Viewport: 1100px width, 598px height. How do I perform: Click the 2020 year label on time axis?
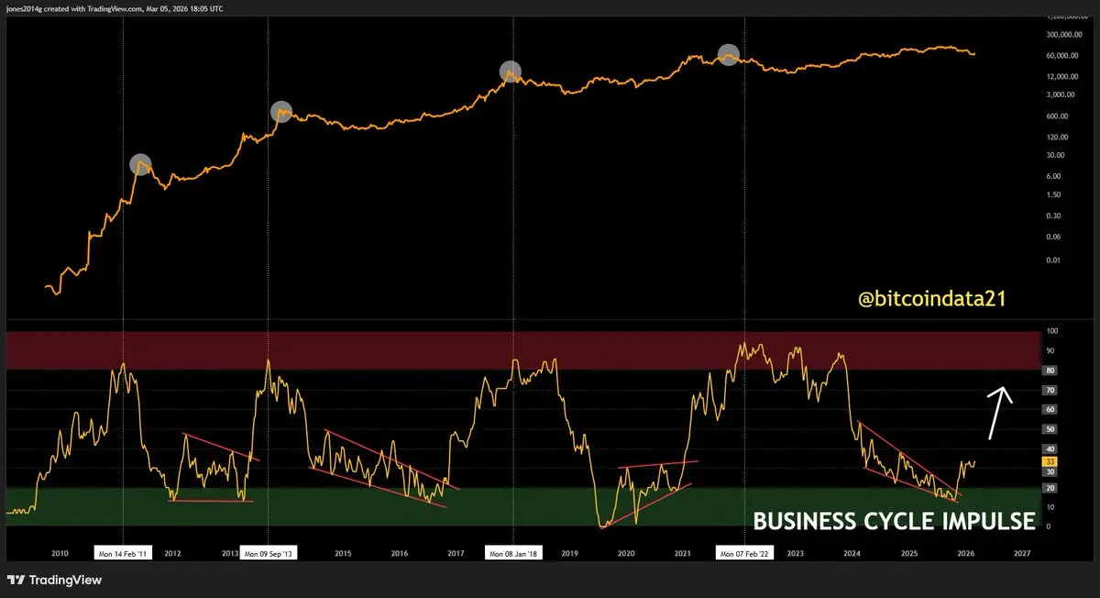[x=626, y=553]
